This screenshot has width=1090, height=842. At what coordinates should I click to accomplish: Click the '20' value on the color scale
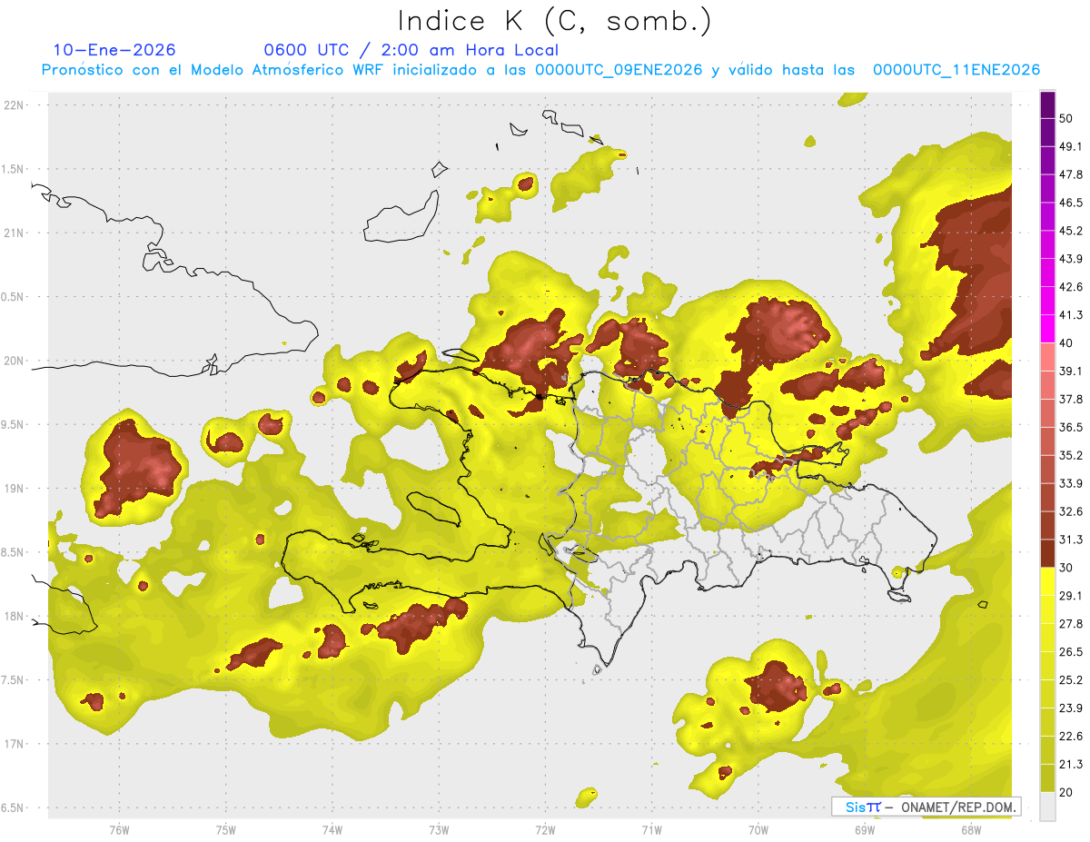point(1066,792)
